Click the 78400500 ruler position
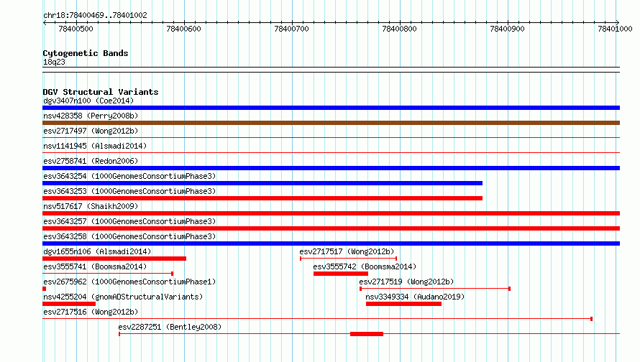 pos(76,29)
